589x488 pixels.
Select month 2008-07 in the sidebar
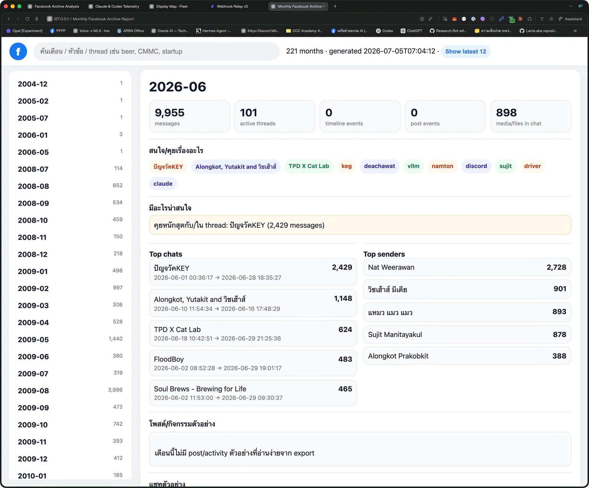click(70, 169)
